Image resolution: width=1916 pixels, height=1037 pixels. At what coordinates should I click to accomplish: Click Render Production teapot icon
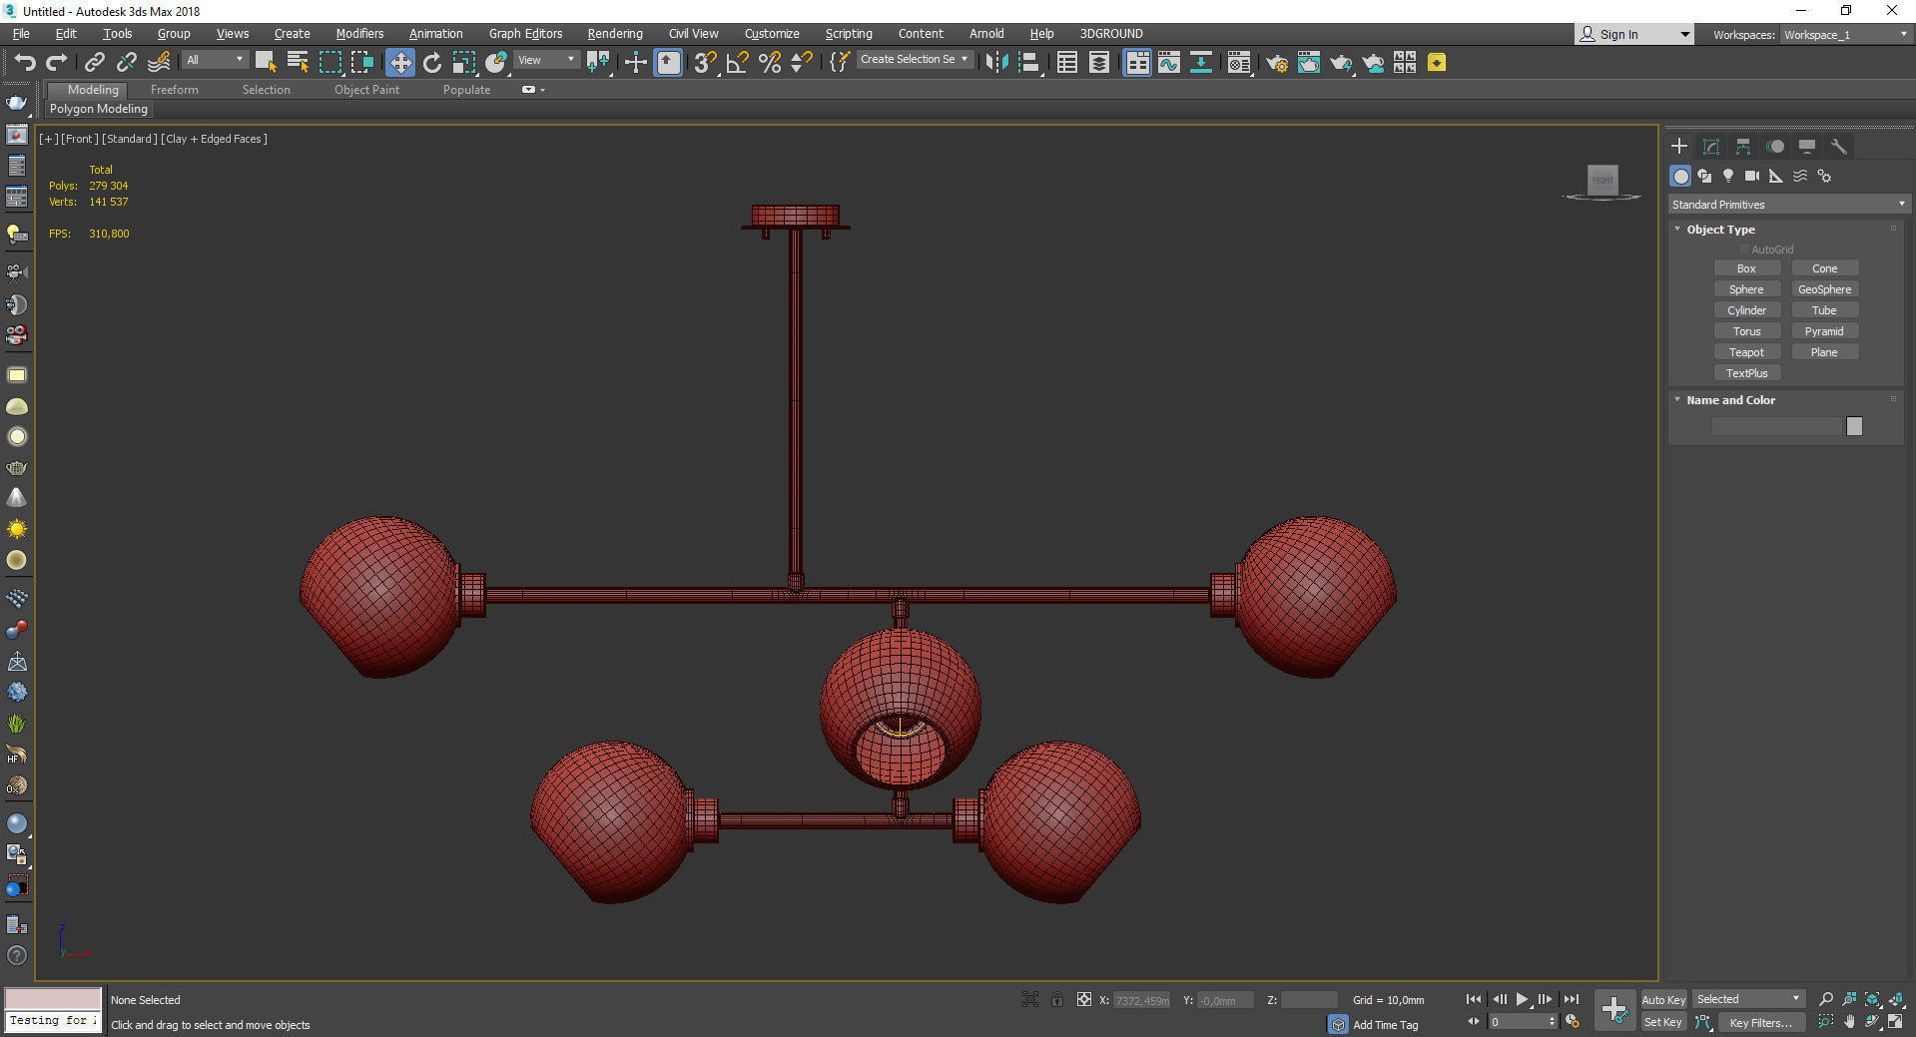point(1341,63)
